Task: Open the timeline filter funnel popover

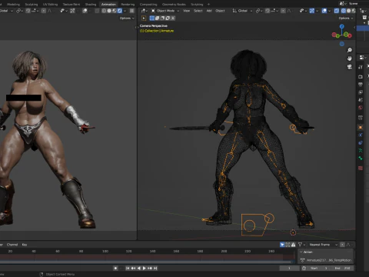Action: tap(301, 245)
